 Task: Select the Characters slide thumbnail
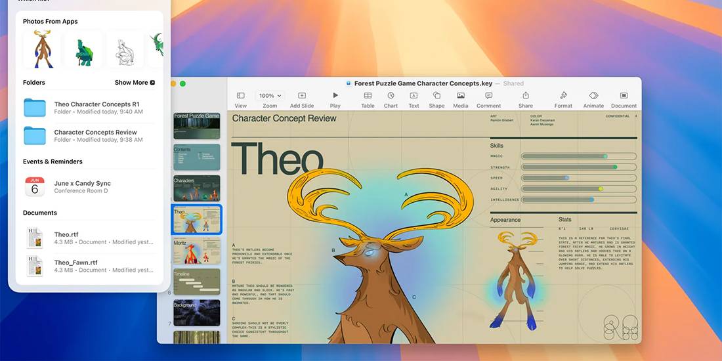click(x=197, y=188)
